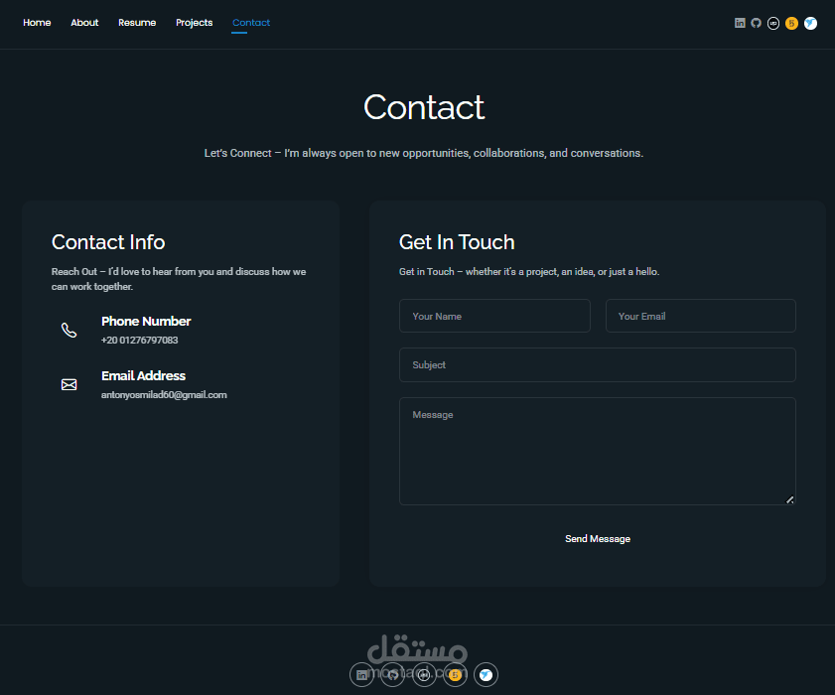The image size is (835, 695).
Task: Click the "Reach Out" description paragraph
Action: click(x=179, y=279)
